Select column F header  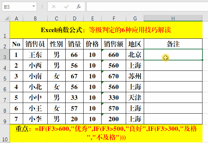pos(113,18)
